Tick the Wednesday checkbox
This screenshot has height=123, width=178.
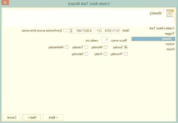(x=67, y=47)
